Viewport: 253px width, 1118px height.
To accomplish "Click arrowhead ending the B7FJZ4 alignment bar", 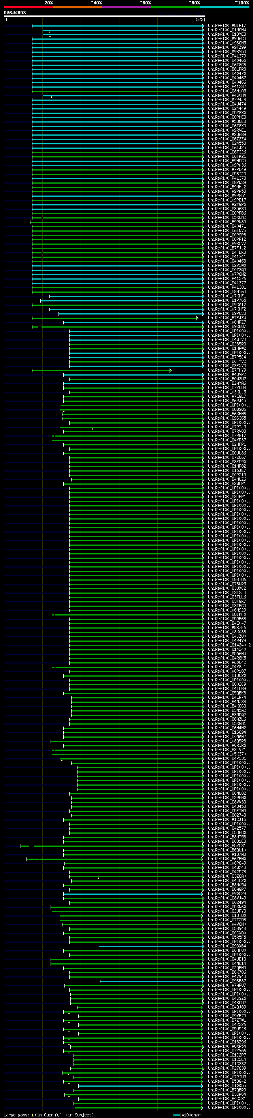I will [197, 318].
